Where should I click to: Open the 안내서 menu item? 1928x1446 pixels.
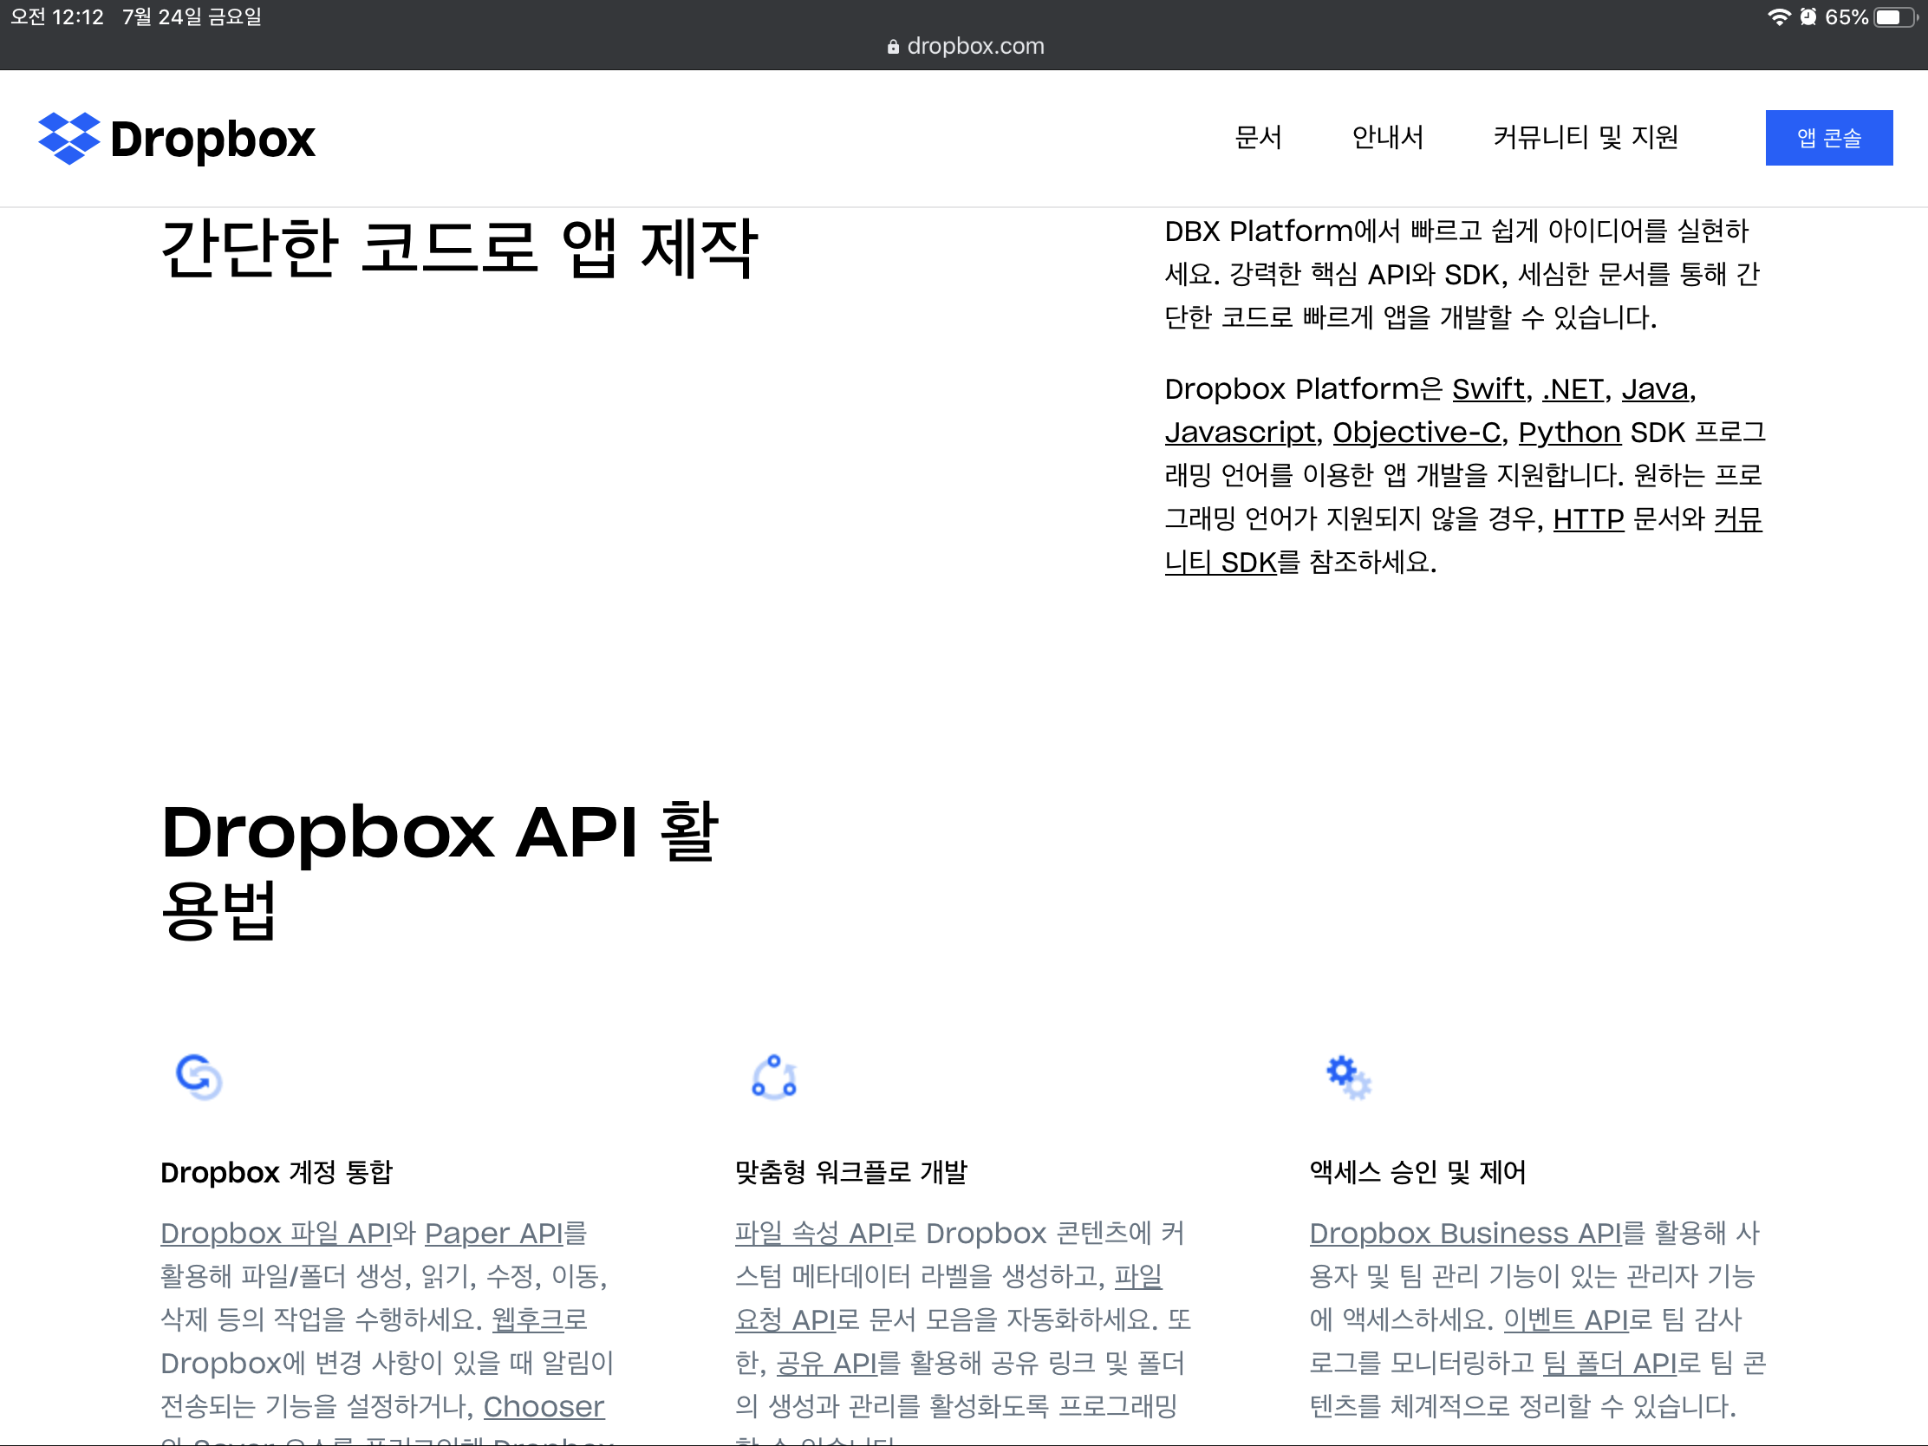tap(1387, 137)
